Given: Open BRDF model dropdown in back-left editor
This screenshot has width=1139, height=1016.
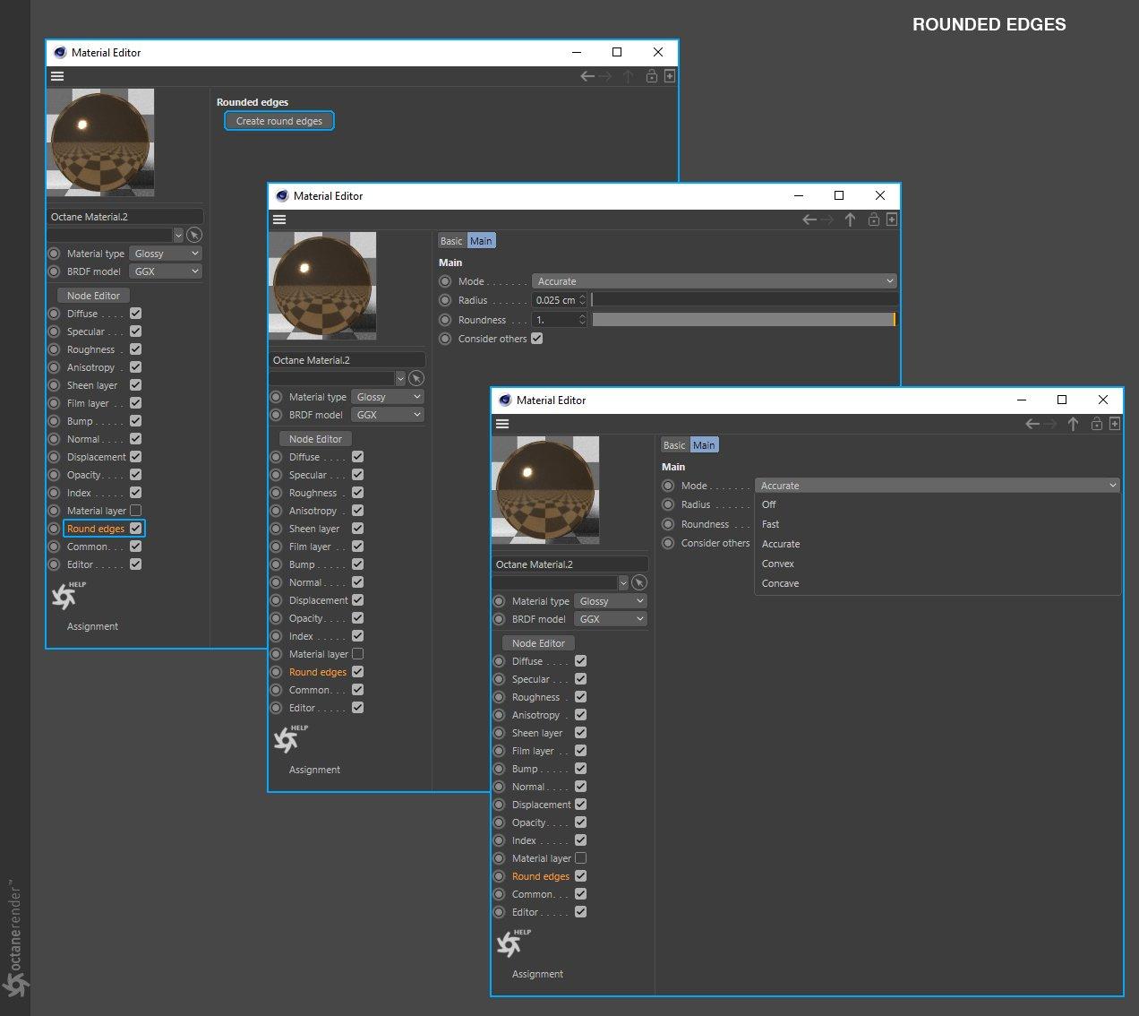Looking at the screenshot, I should coord(166,271).
